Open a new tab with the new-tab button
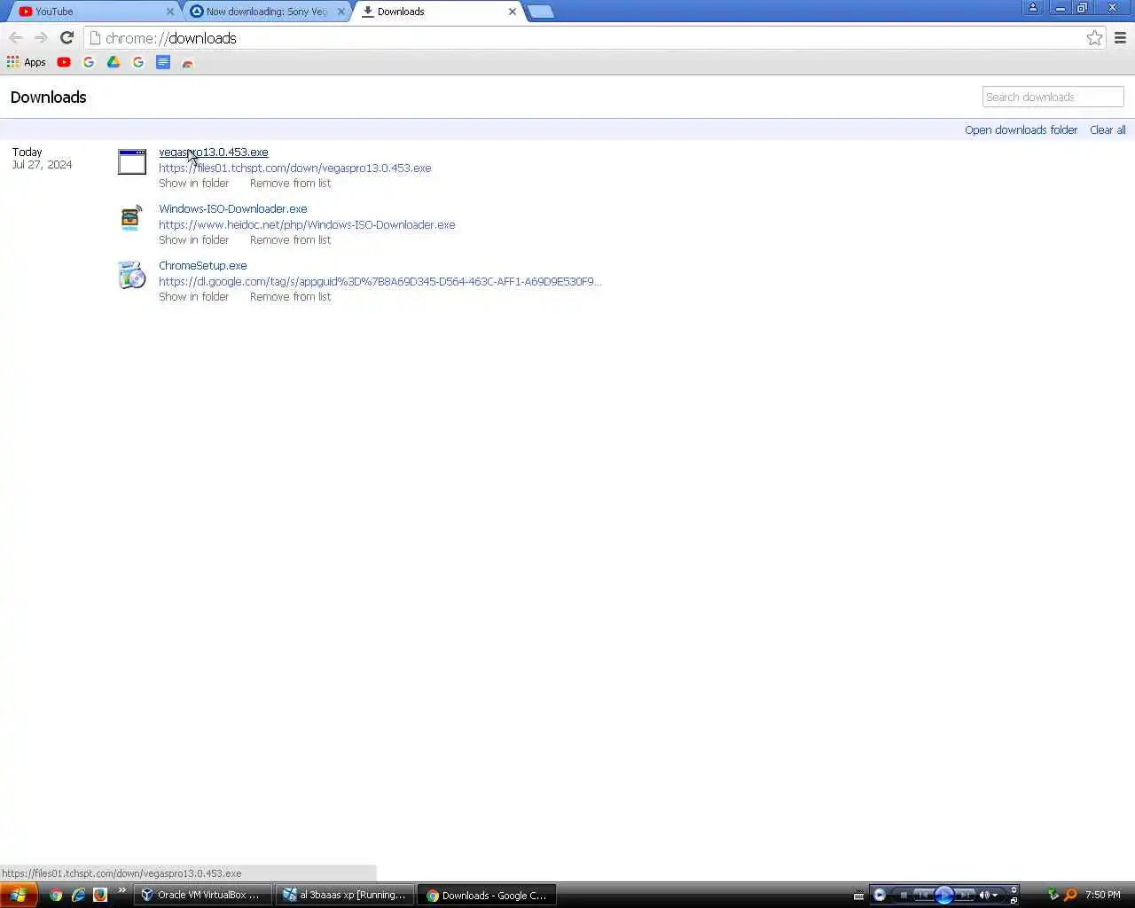This screenshot has height=908, width=1135. tap(540, 12)
